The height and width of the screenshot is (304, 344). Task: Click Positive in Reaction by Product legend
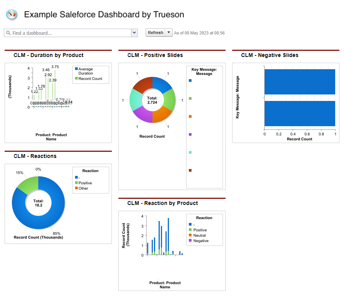point(200,230)
